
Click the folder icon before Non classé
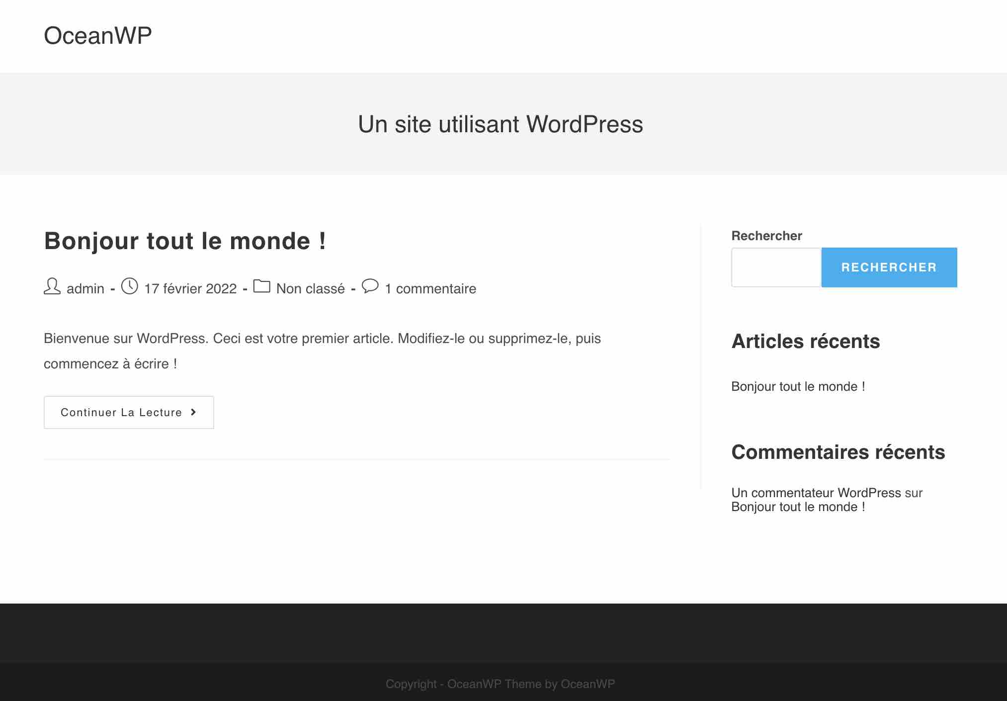262,287
